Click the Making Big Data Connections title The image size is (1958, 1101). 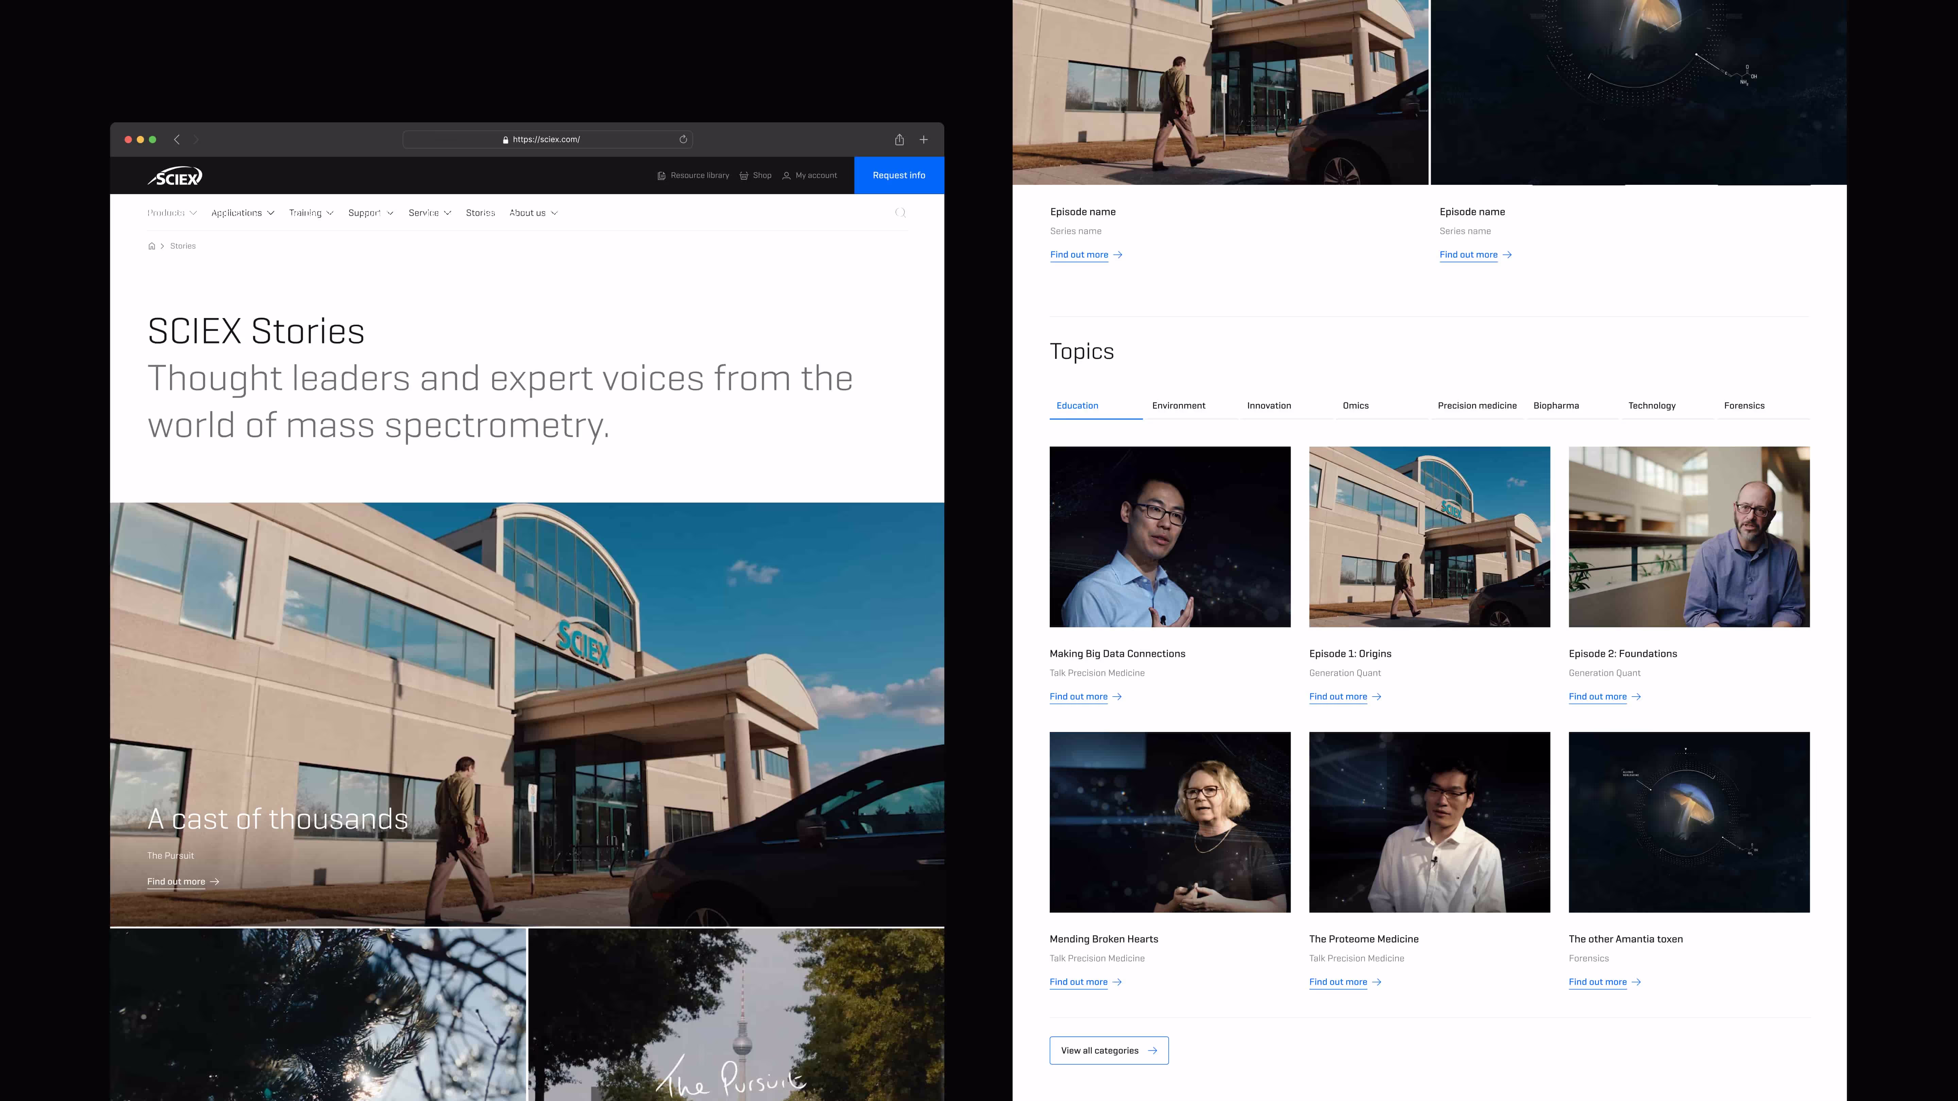click(1117, 654)
